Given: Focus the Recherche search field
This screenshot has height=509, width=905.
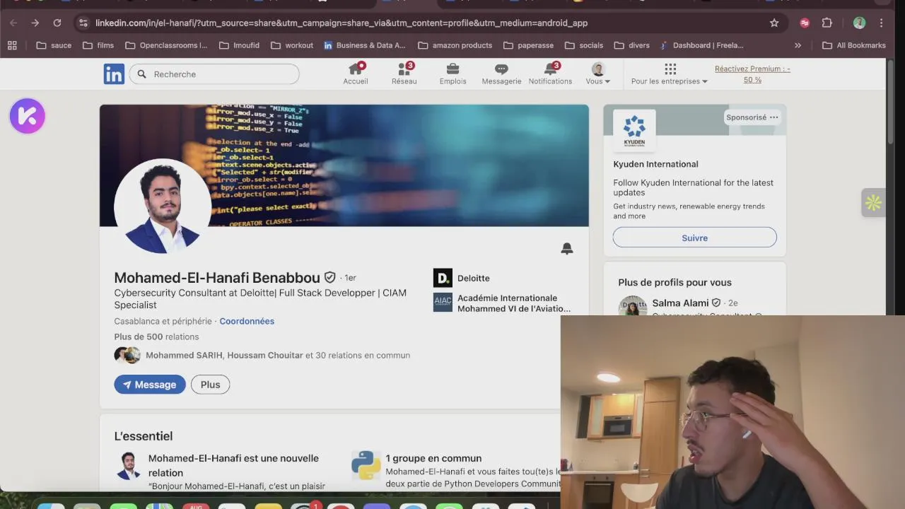Looking at the screenshot, I should [x=214, y=74].
